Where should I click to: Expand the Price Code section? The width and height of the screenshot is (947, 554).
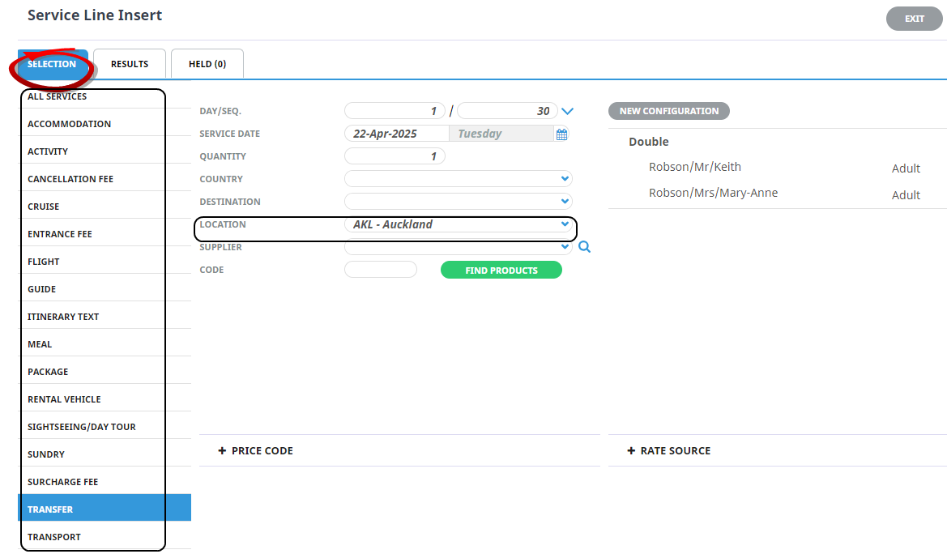(255, 451)
